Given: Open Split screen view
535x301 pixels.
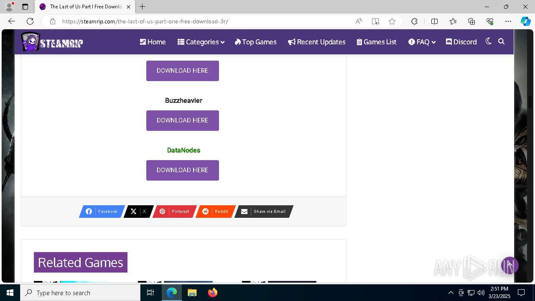Looking at the screenshot, I should click(435, 21).
